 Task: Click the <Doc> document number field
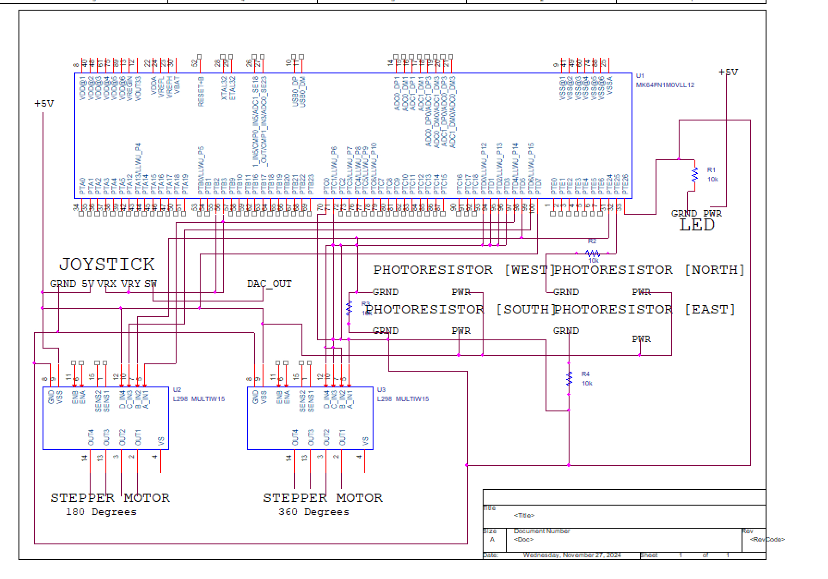(524, 539)
